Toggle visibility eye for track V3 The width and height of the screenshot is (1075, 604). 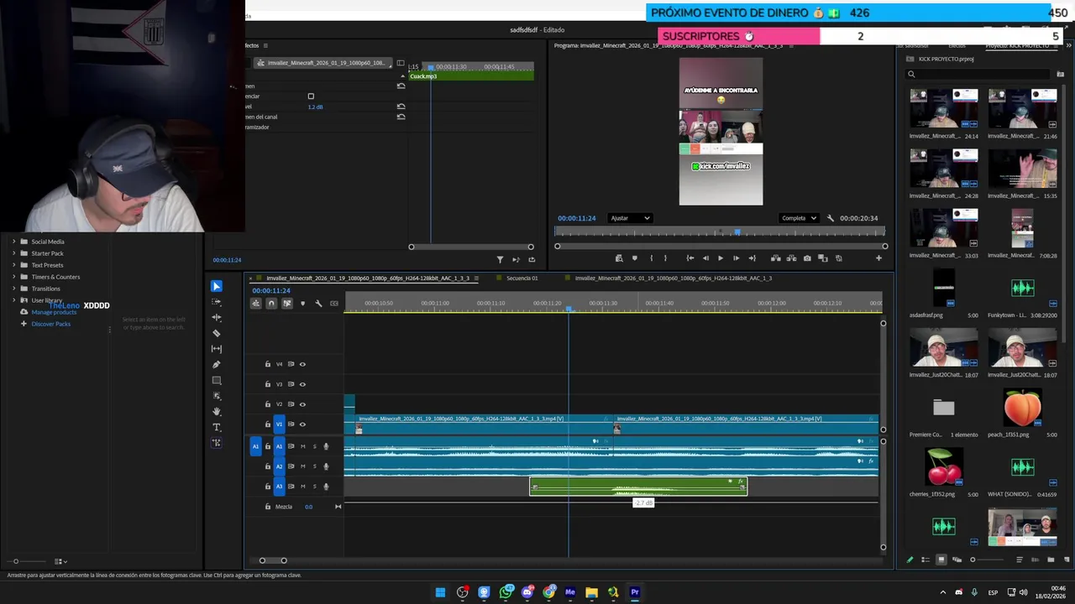pyautogui.click(x=302, y=384)
